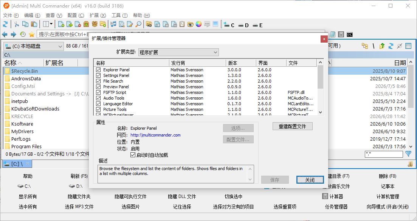The width and height of the screenshot is (417, 221).
Task: Click the music note audio tools icon
Action: point(113,25)
